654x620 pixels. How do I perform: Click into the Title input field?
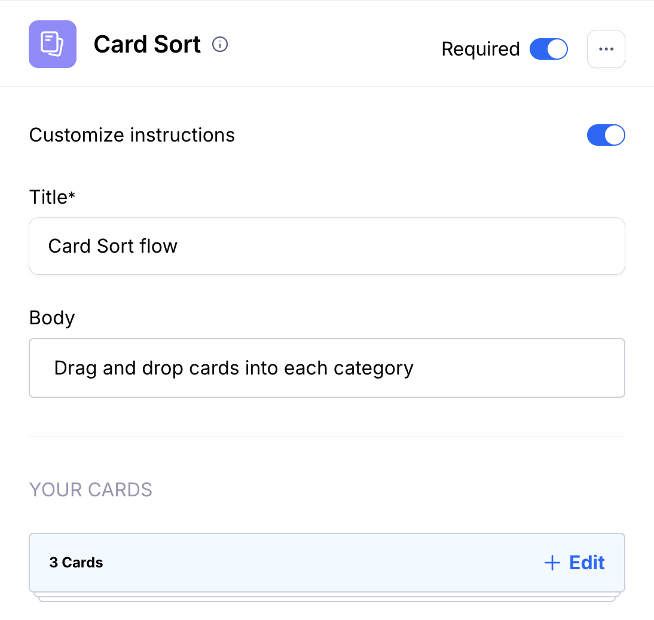pos(326,246)
